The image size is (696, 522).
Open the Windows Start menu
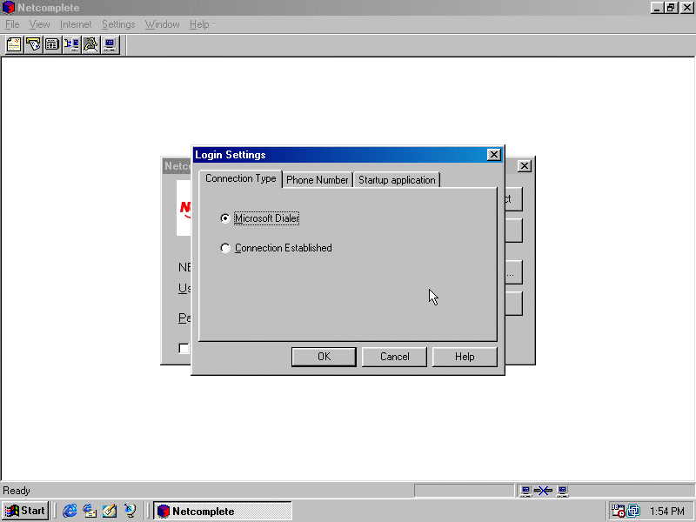coord(25,511)
